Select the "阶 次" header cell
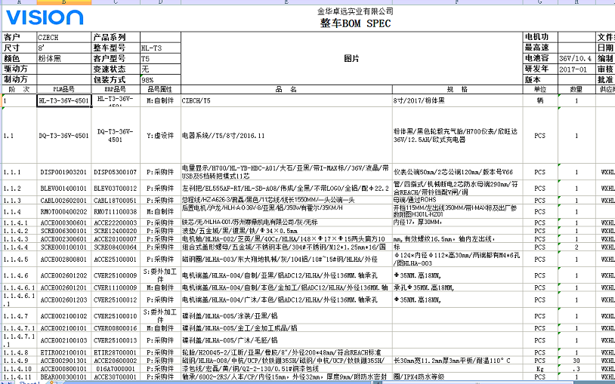This screenshot has height=384, width=615. 20,89
